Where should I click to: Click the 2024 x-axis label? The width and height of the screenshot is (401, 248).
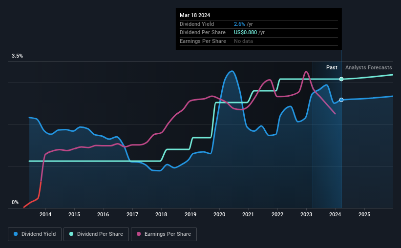335,214
